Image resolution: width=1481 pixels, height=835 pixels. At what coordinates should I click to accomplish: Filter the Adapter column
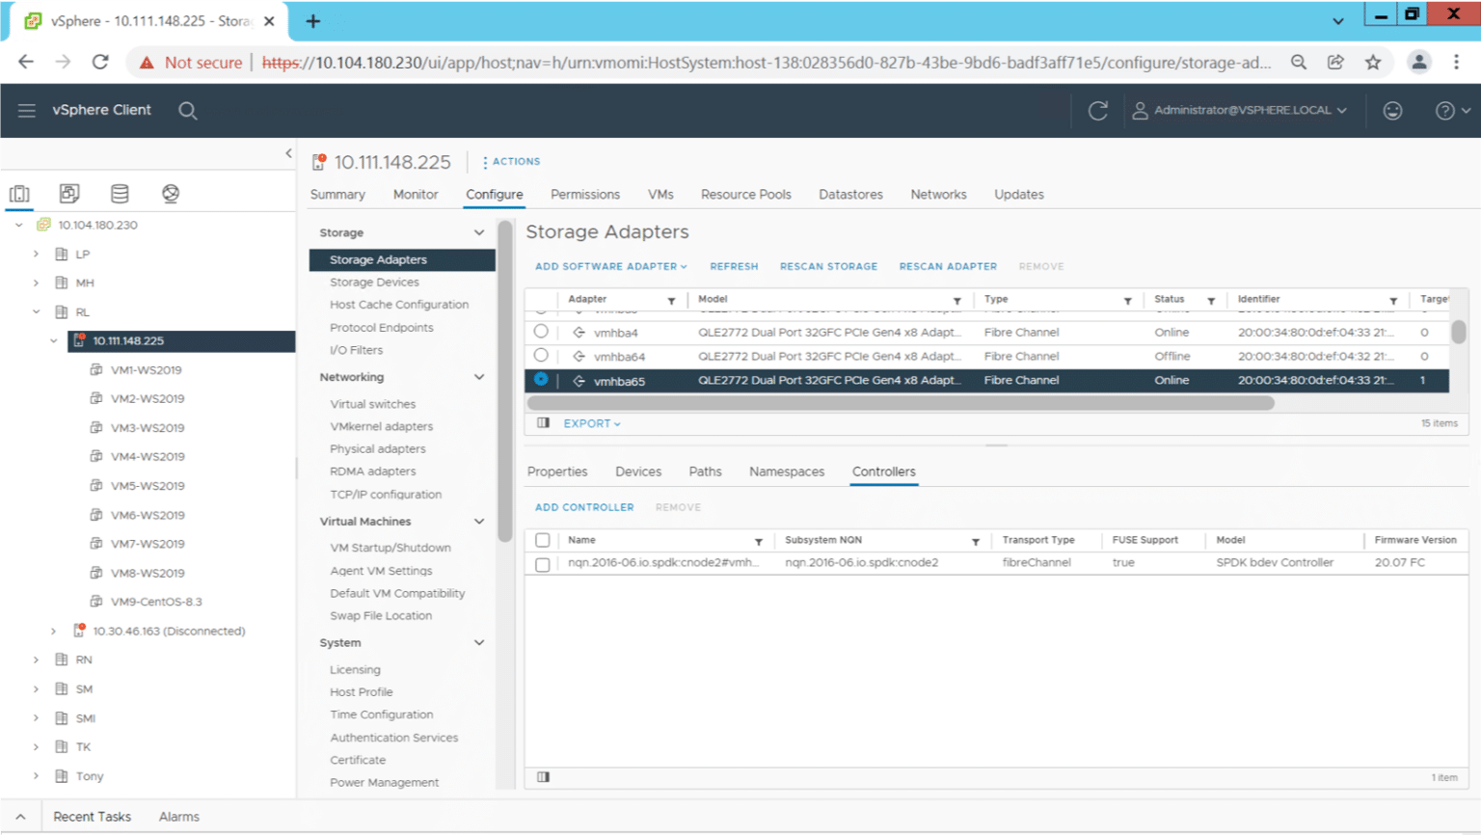click(x=671, y=301)
